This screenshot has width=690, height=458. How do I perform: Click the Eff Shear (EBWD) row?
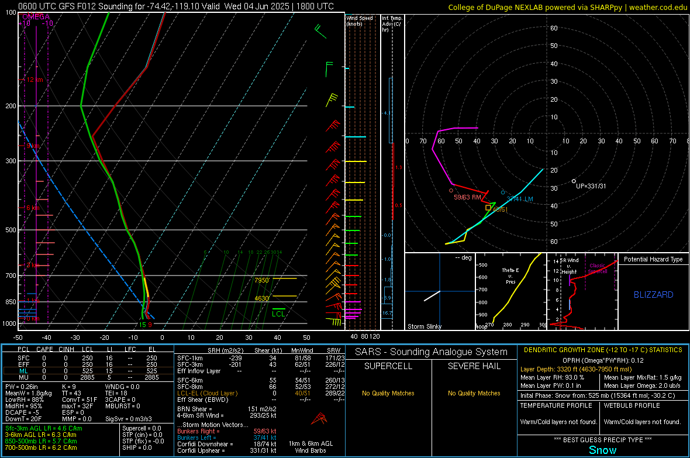261,400
